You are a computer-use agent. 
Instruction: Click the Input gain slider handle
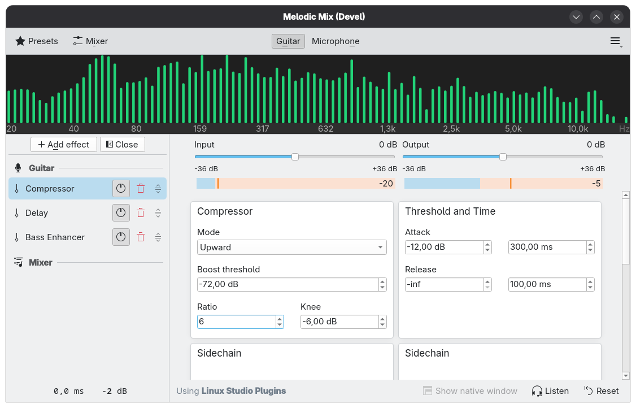pyautogui.click(x=295, y=157)
